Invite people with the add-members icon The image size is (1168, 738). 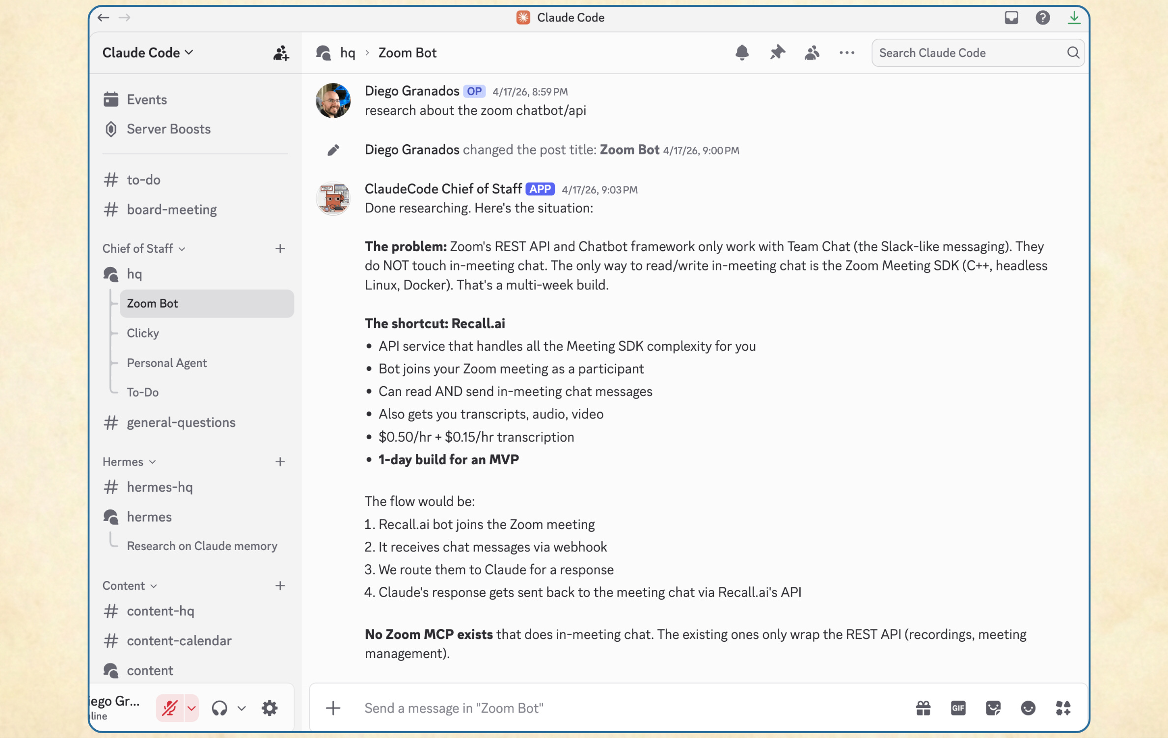(x=281, y=53)
